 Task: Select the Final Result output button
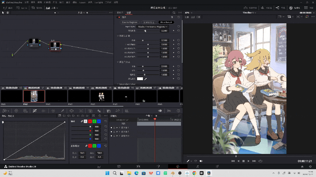click(x=166, y=22)
